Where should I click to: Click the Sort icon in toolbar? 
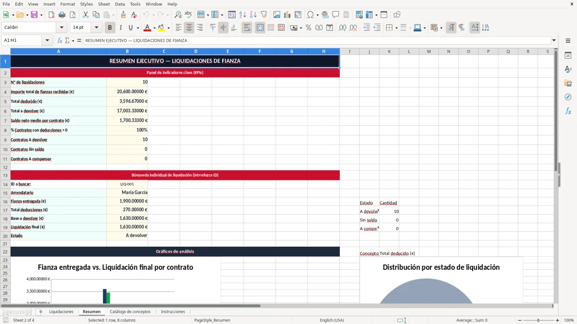point(232,15)
